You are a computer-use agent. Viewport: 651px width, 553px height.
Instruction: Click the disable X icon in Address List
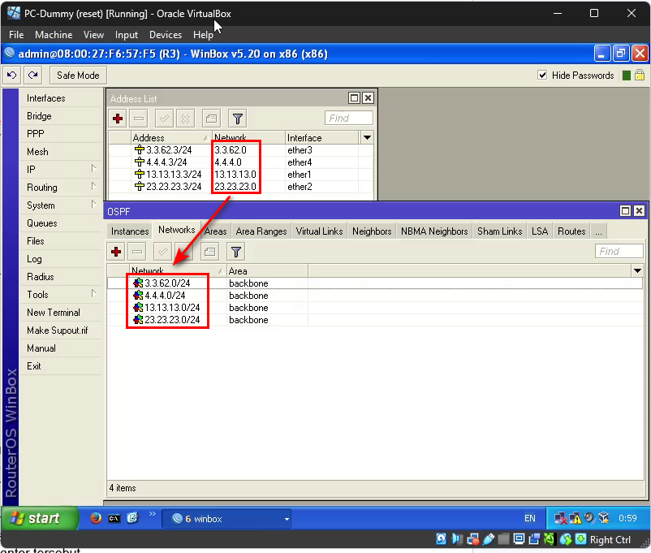185,119
